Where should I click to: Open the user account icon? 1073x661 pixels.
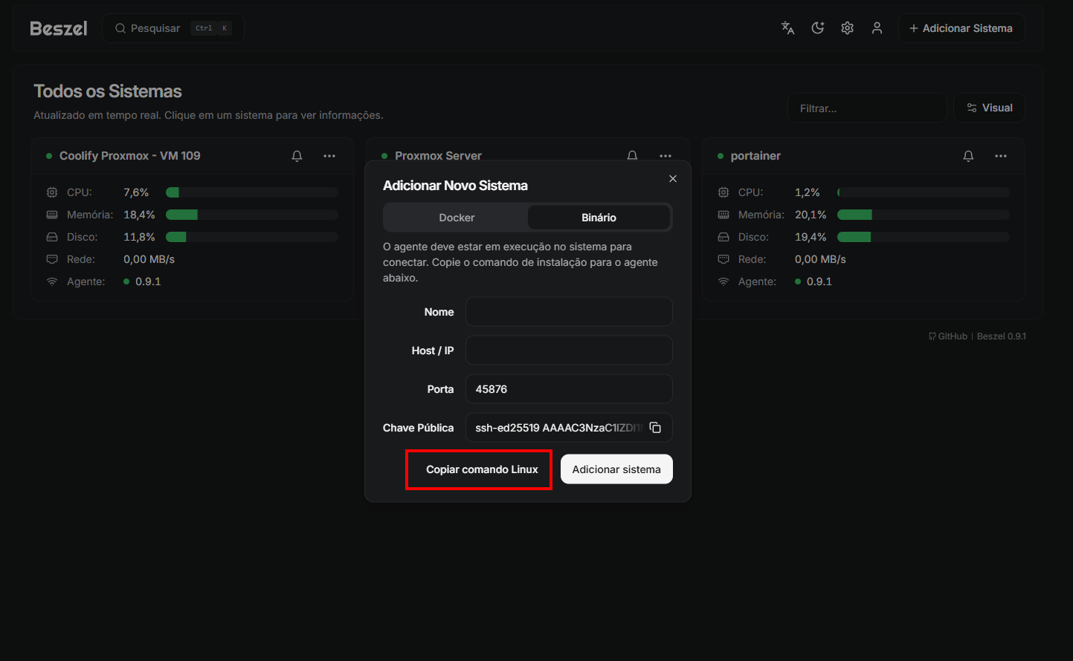point(877,28)
